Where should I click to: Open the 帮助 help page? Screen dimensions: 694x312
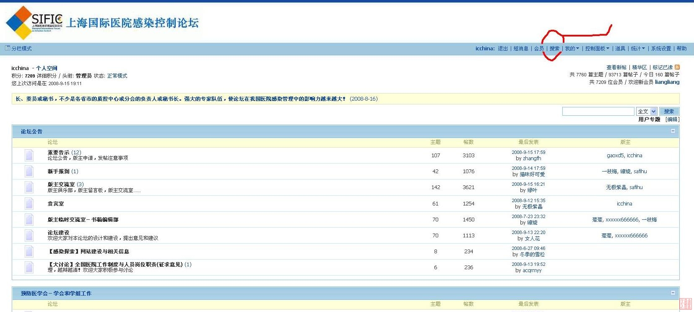682,49
